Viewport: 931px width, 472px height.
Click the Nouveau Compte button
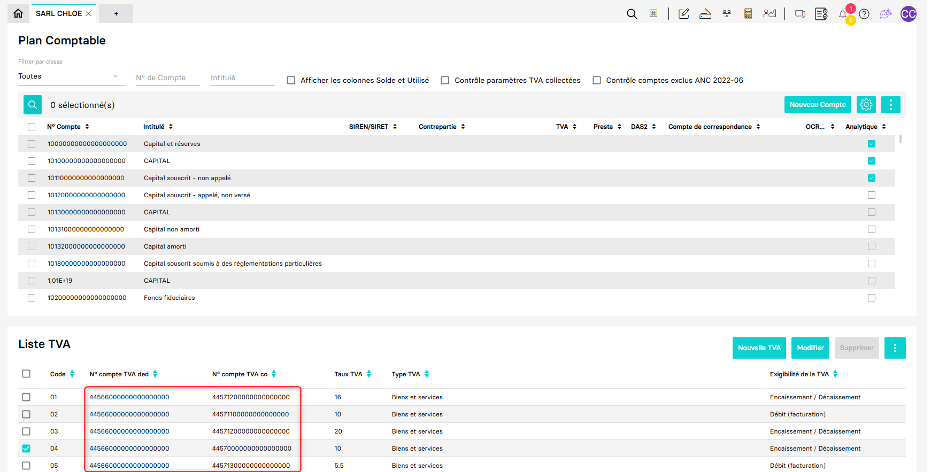[817, 105]
